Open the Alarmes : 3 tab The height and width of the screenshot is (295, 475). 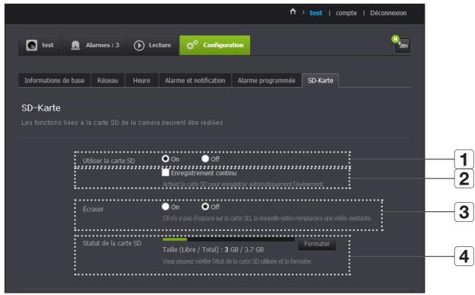95,45
